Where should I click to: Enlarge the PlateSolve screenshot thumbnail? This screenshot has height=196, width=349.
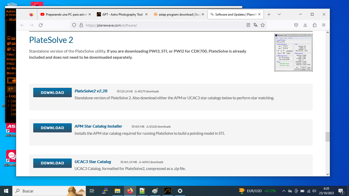[293, 53]
